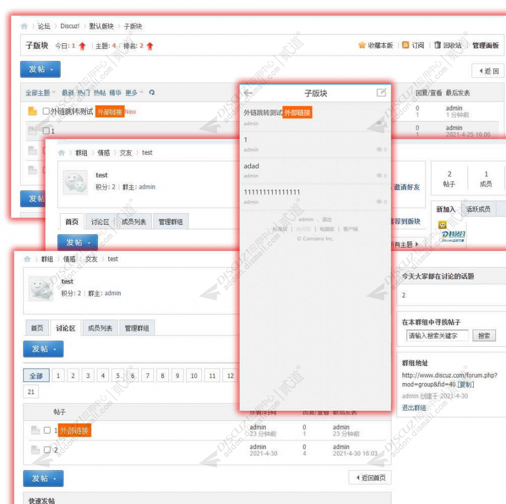
Task: Open the 成员列表 tab next to the bold 首页 tab
Action: (133, 222)
